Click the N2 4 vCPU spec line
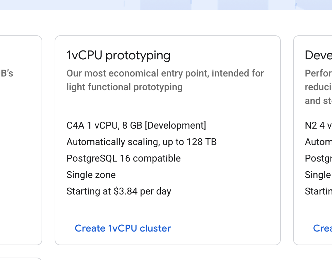 coord(318,125)
